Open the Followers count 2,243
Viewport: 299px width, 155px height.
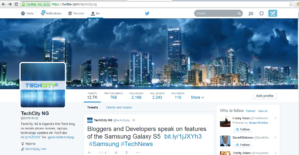point(157,95)
